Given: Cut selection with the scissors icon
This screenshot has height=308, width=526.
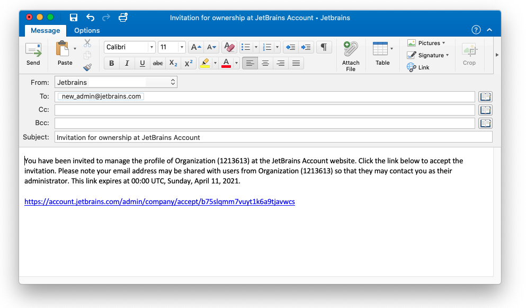Looking at the screenshot, I should (x=87, y=43).
